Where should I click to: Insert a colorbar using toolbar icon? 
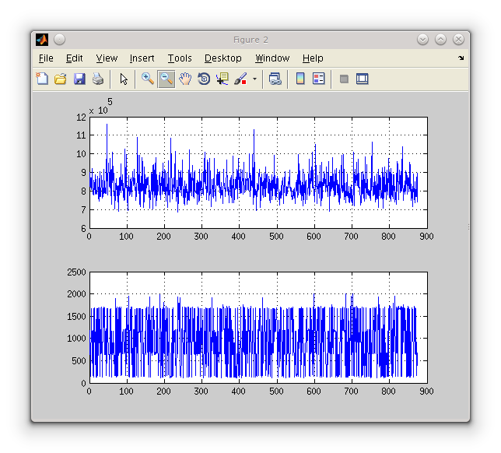click(300, 79)
